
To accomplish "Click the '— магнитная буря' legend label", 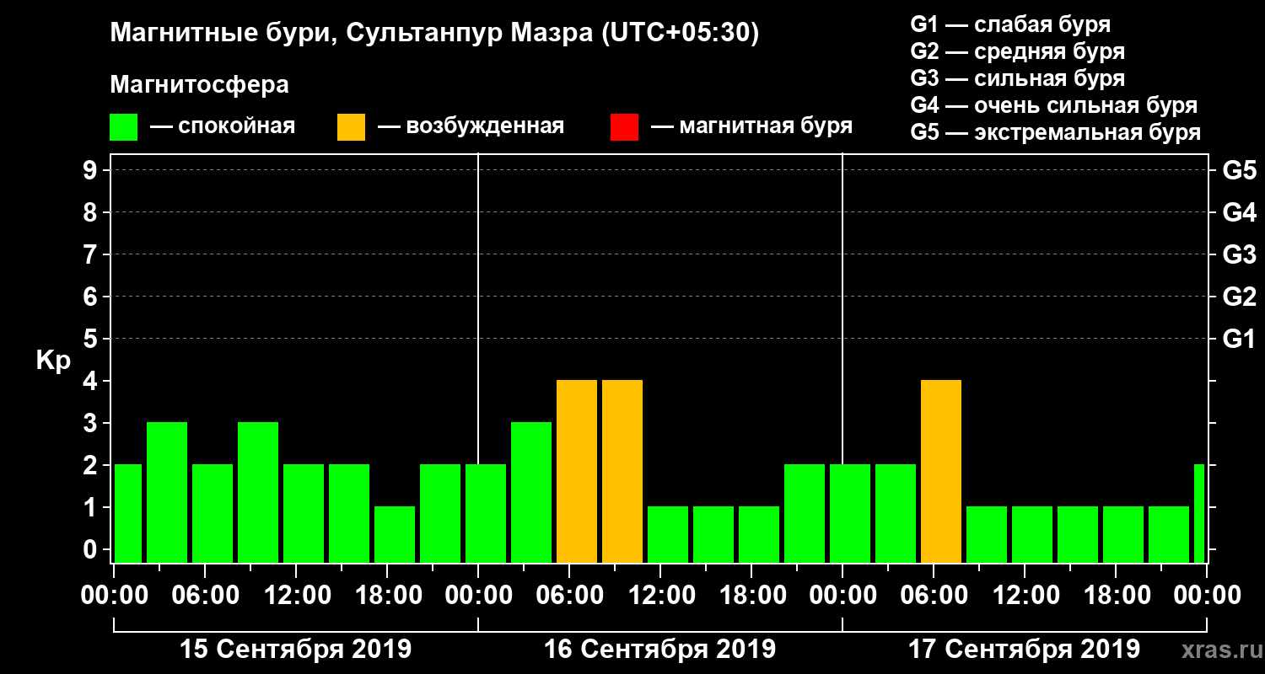I will pyautogui.click(x=752, y=126).
